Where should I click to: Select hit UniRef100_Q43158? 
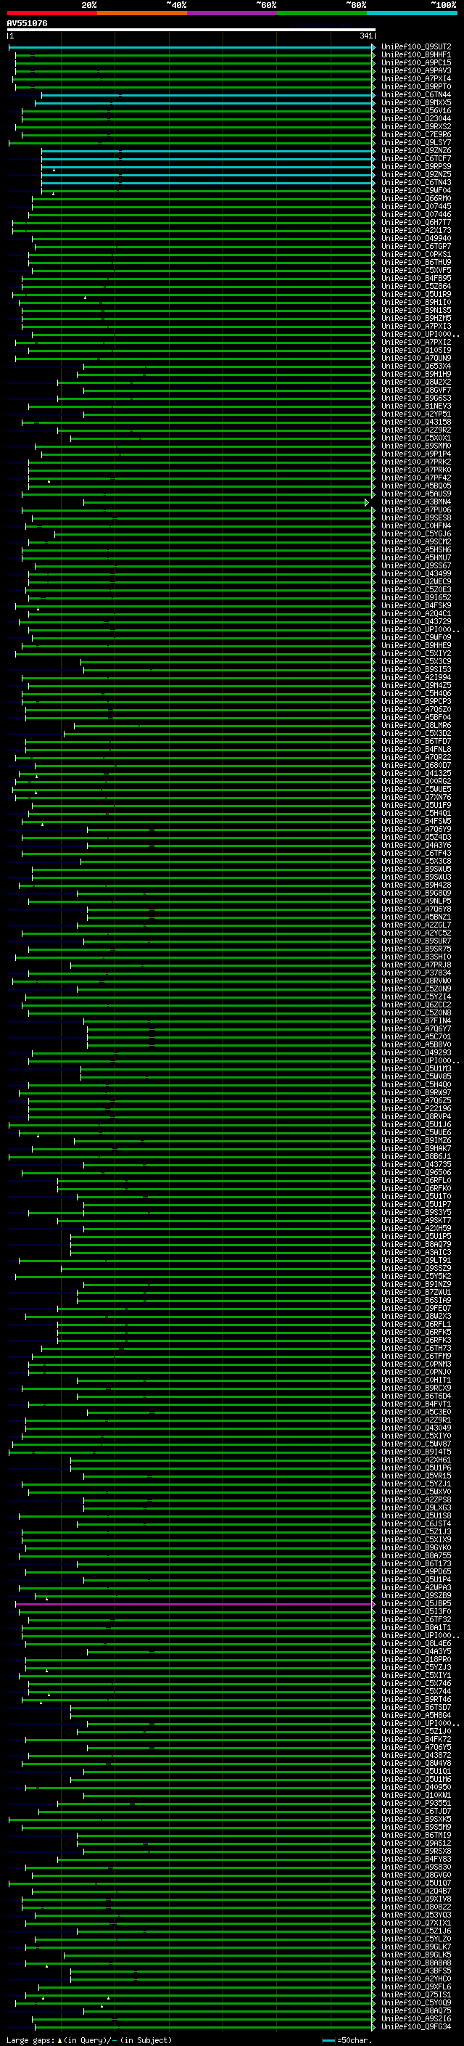tap(416, 422)
